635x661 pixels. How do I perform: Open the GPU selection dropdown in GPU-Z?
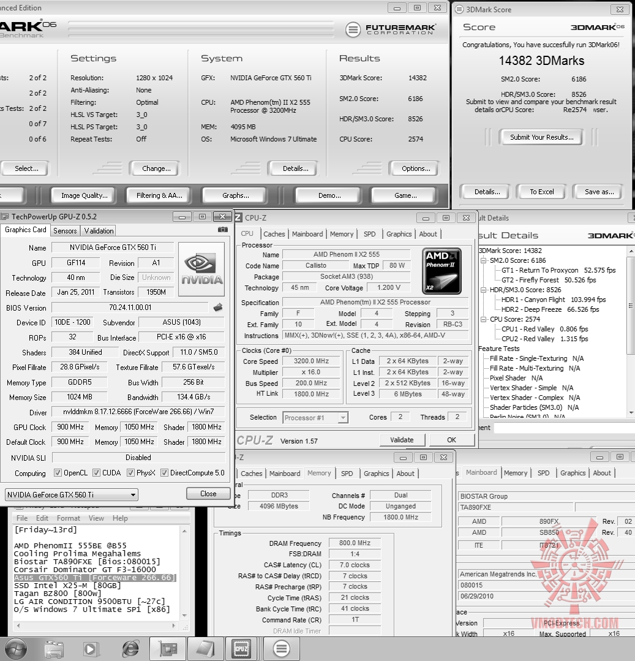72,494
